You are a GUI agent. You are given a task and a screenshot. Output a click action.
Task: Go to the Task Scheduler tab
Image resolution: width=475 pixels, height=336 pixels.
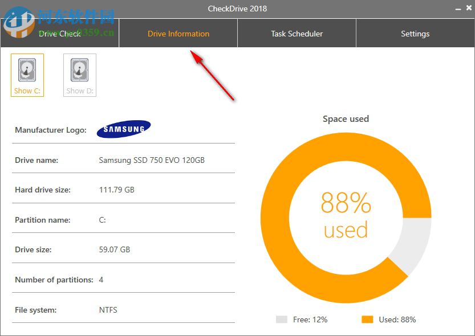click(x=297, y=34)
